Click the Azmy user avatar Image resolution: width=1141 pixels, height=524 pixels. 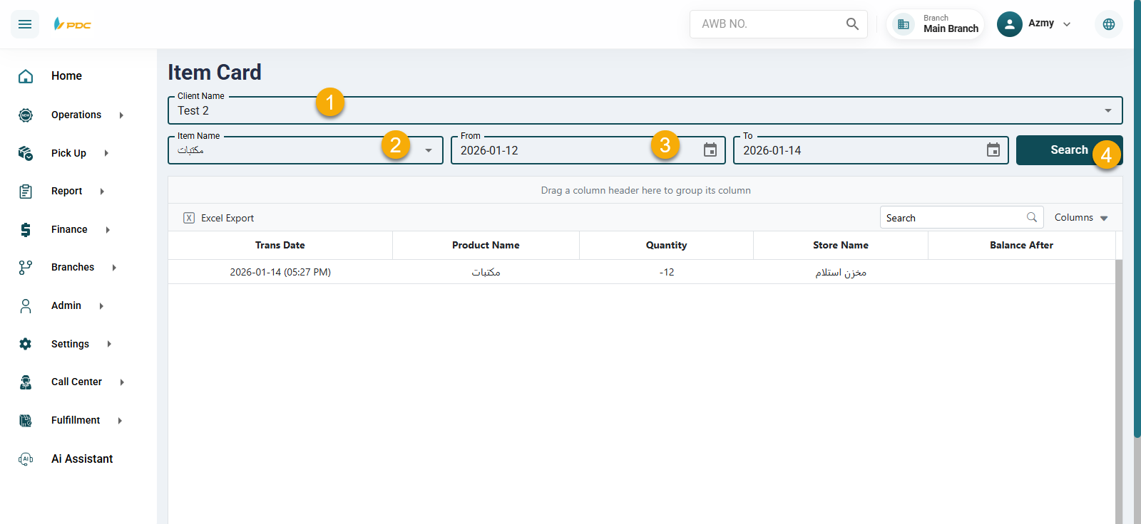click(1009, 24)
